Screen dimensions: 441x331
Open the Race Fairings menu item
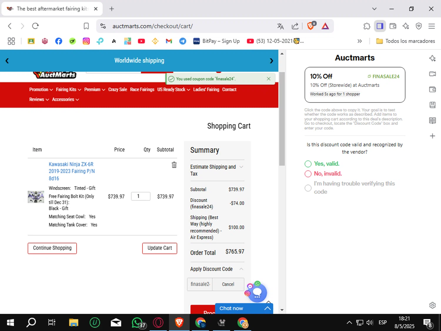click(142, 89)
